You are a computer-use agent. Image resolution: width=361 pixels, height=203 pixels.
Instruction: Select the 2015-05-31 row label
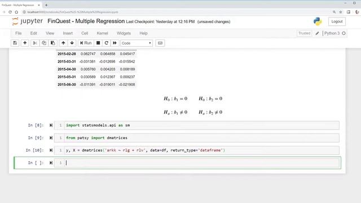click(x=67, y=77)
